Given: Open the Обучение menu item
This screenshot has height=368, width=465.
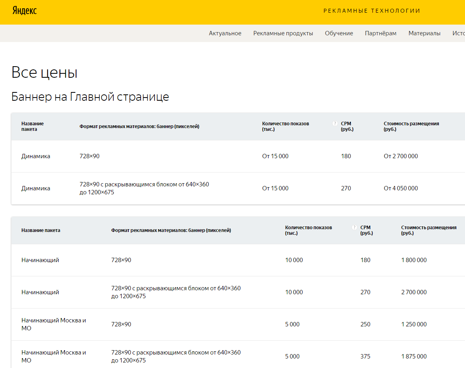Looking at the screenshot, I should [339, 33].
